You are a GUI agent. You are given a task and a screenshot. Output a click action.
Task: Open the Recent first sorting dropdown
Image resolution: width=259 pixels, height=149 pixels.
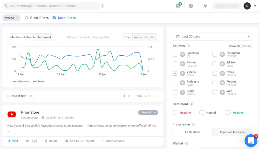coord(19,96)
